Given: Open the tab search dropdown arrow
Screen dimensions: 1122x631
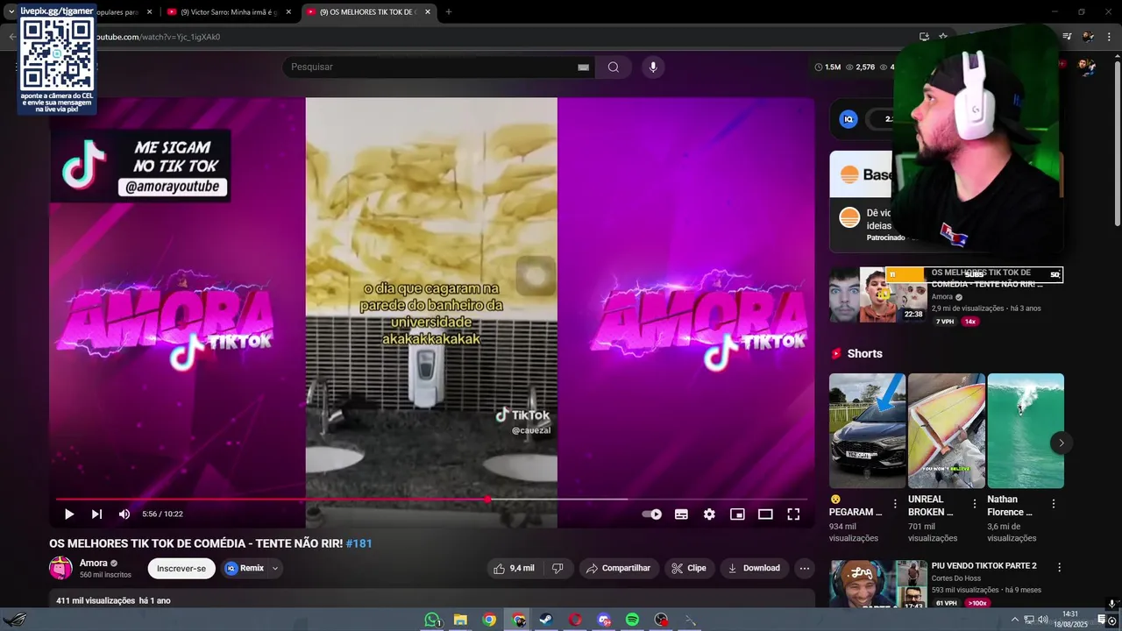Looking at the screenshot, I should click(x=11, y=12).
